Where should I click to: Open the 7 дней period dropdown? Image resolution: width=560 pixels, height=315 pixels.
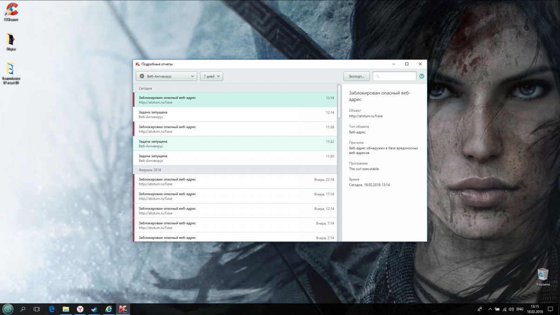pyautogui.click(x=211, y=76)
